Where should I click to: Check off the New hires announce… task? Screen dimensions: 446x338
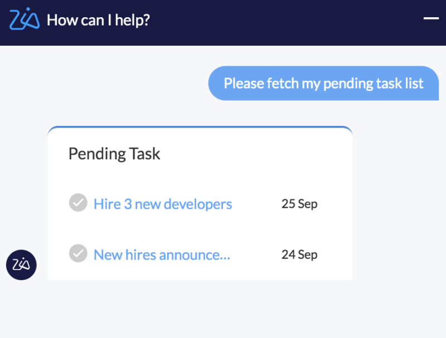[x=78, y=253]
